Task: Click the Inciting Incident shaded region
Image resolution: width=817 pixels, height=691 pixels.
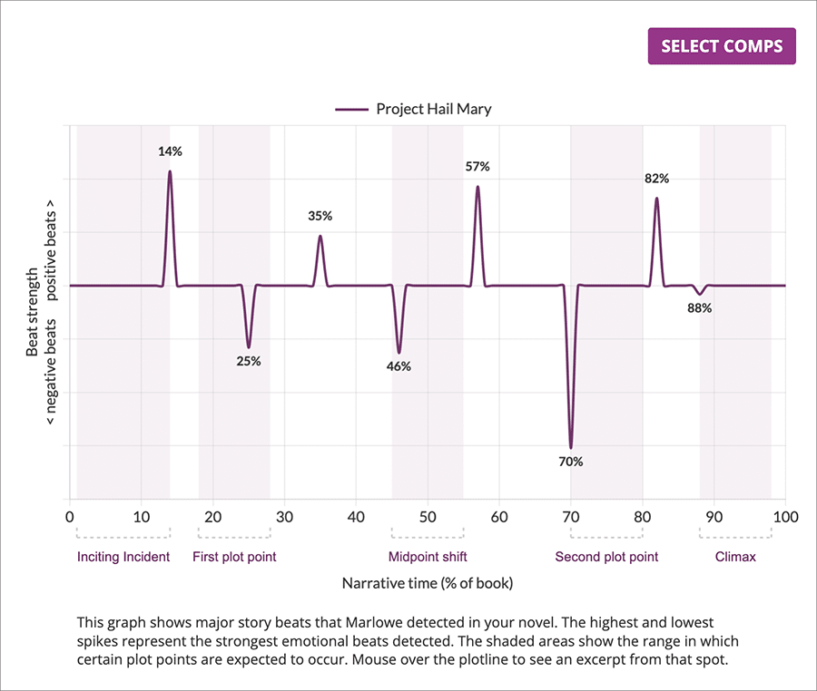Action: click(x=123, y=408)
